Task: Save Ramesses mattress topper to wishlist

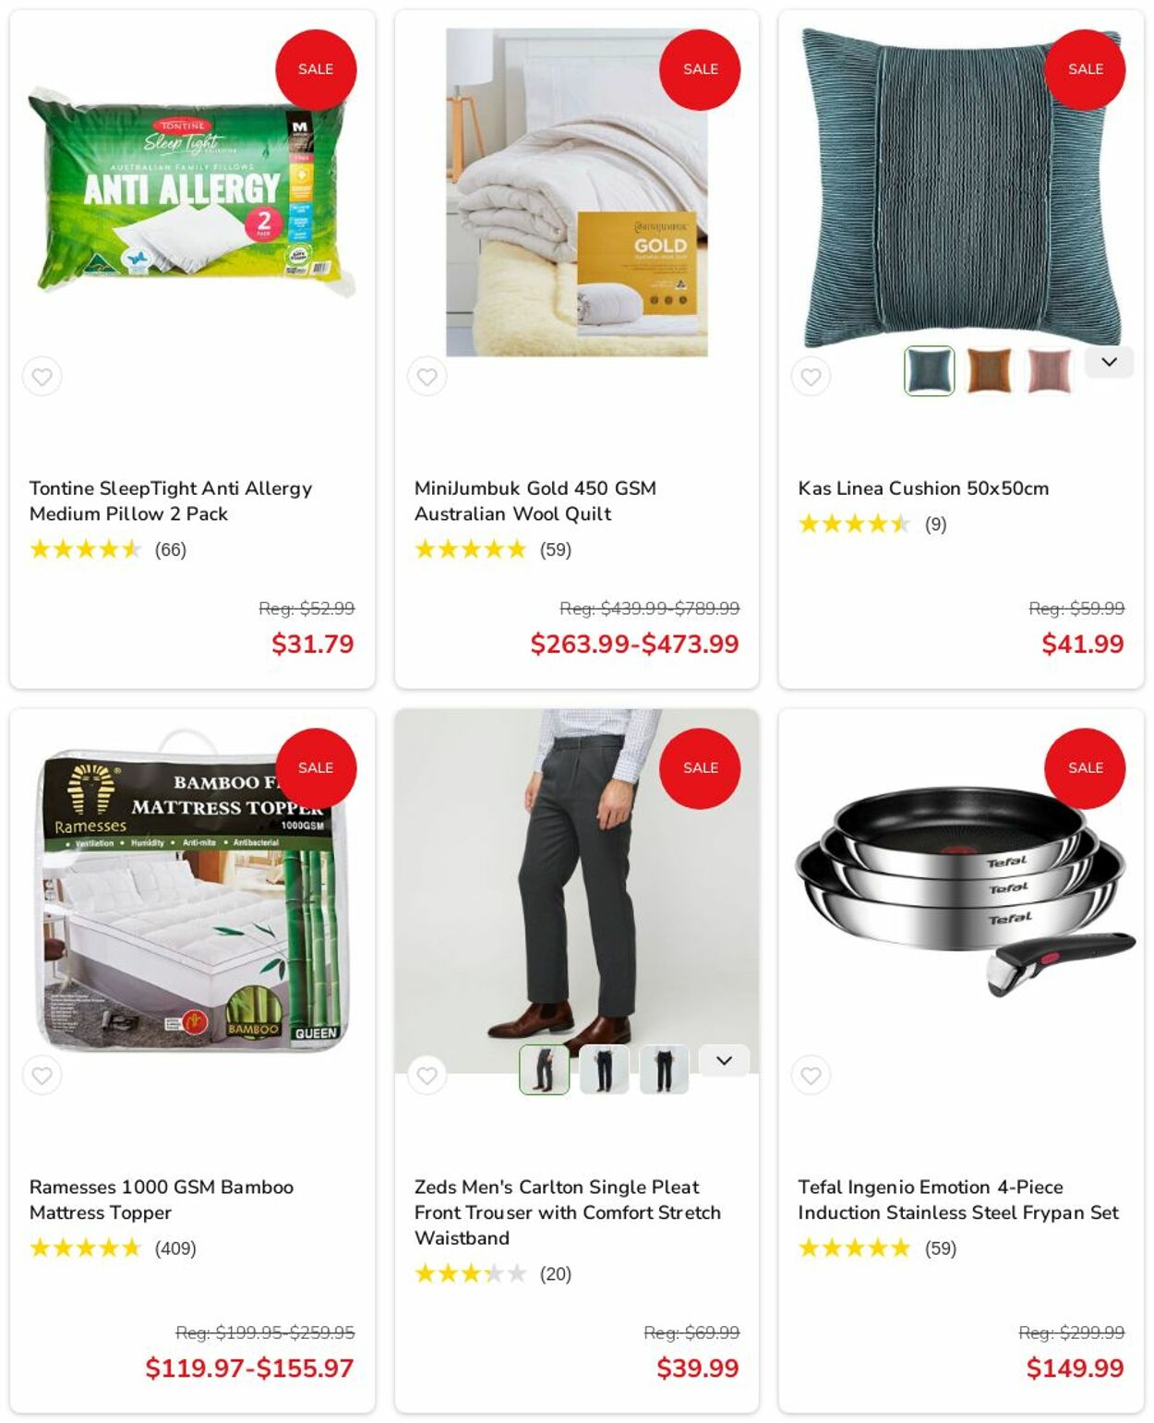Action: click(x=42, y=1075)
